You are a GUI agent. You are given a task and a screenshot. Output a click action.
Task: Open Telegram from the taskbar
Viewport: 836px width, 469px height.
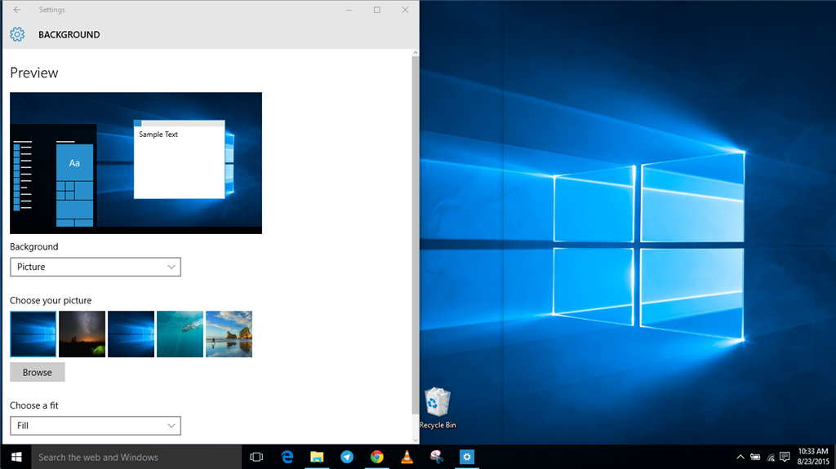[x=347, y=457]
